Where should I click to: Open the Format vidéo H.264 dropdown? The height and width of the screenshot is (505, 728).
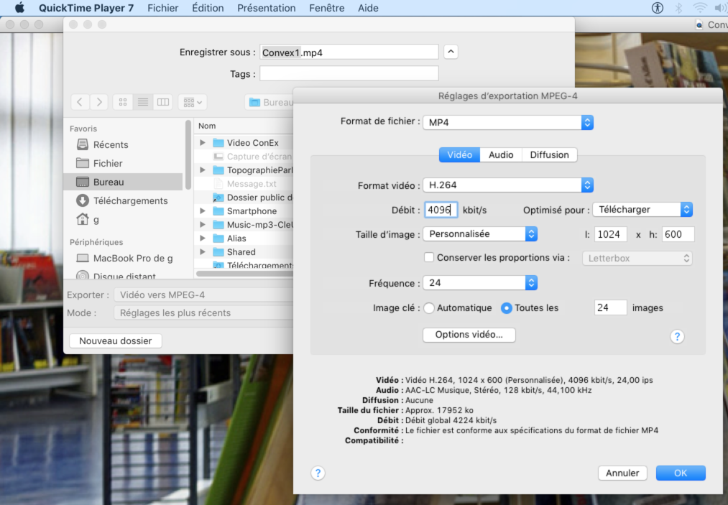click(508, 185)
